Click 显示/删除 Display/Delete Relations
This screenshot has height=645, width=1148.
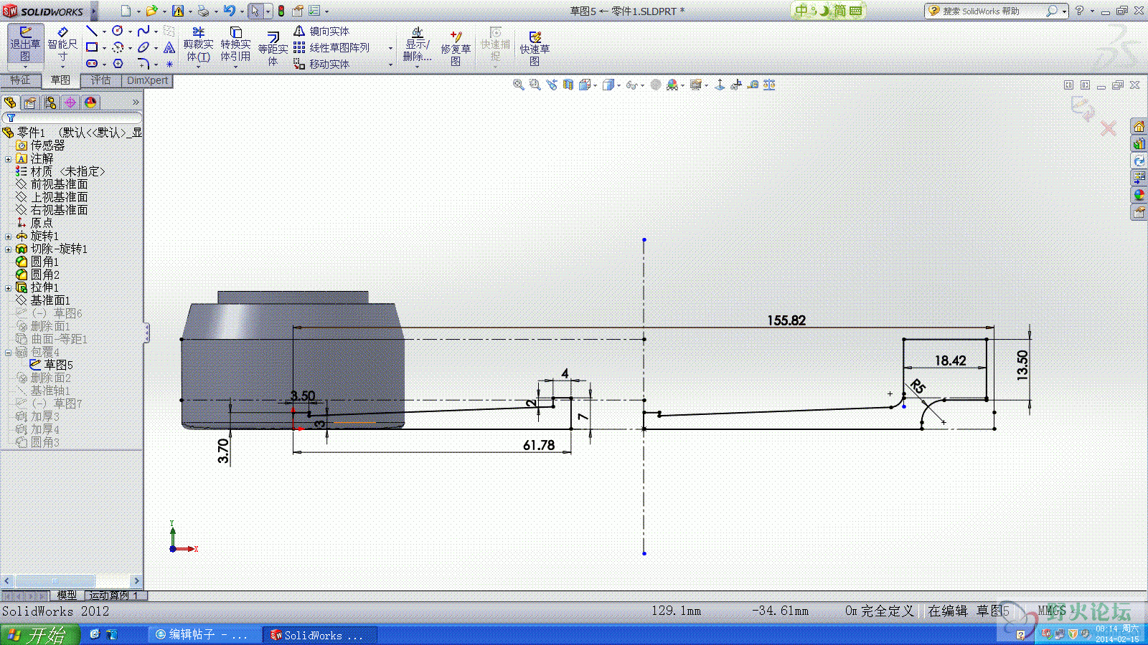pyautogui.click(x=417, y=46)
